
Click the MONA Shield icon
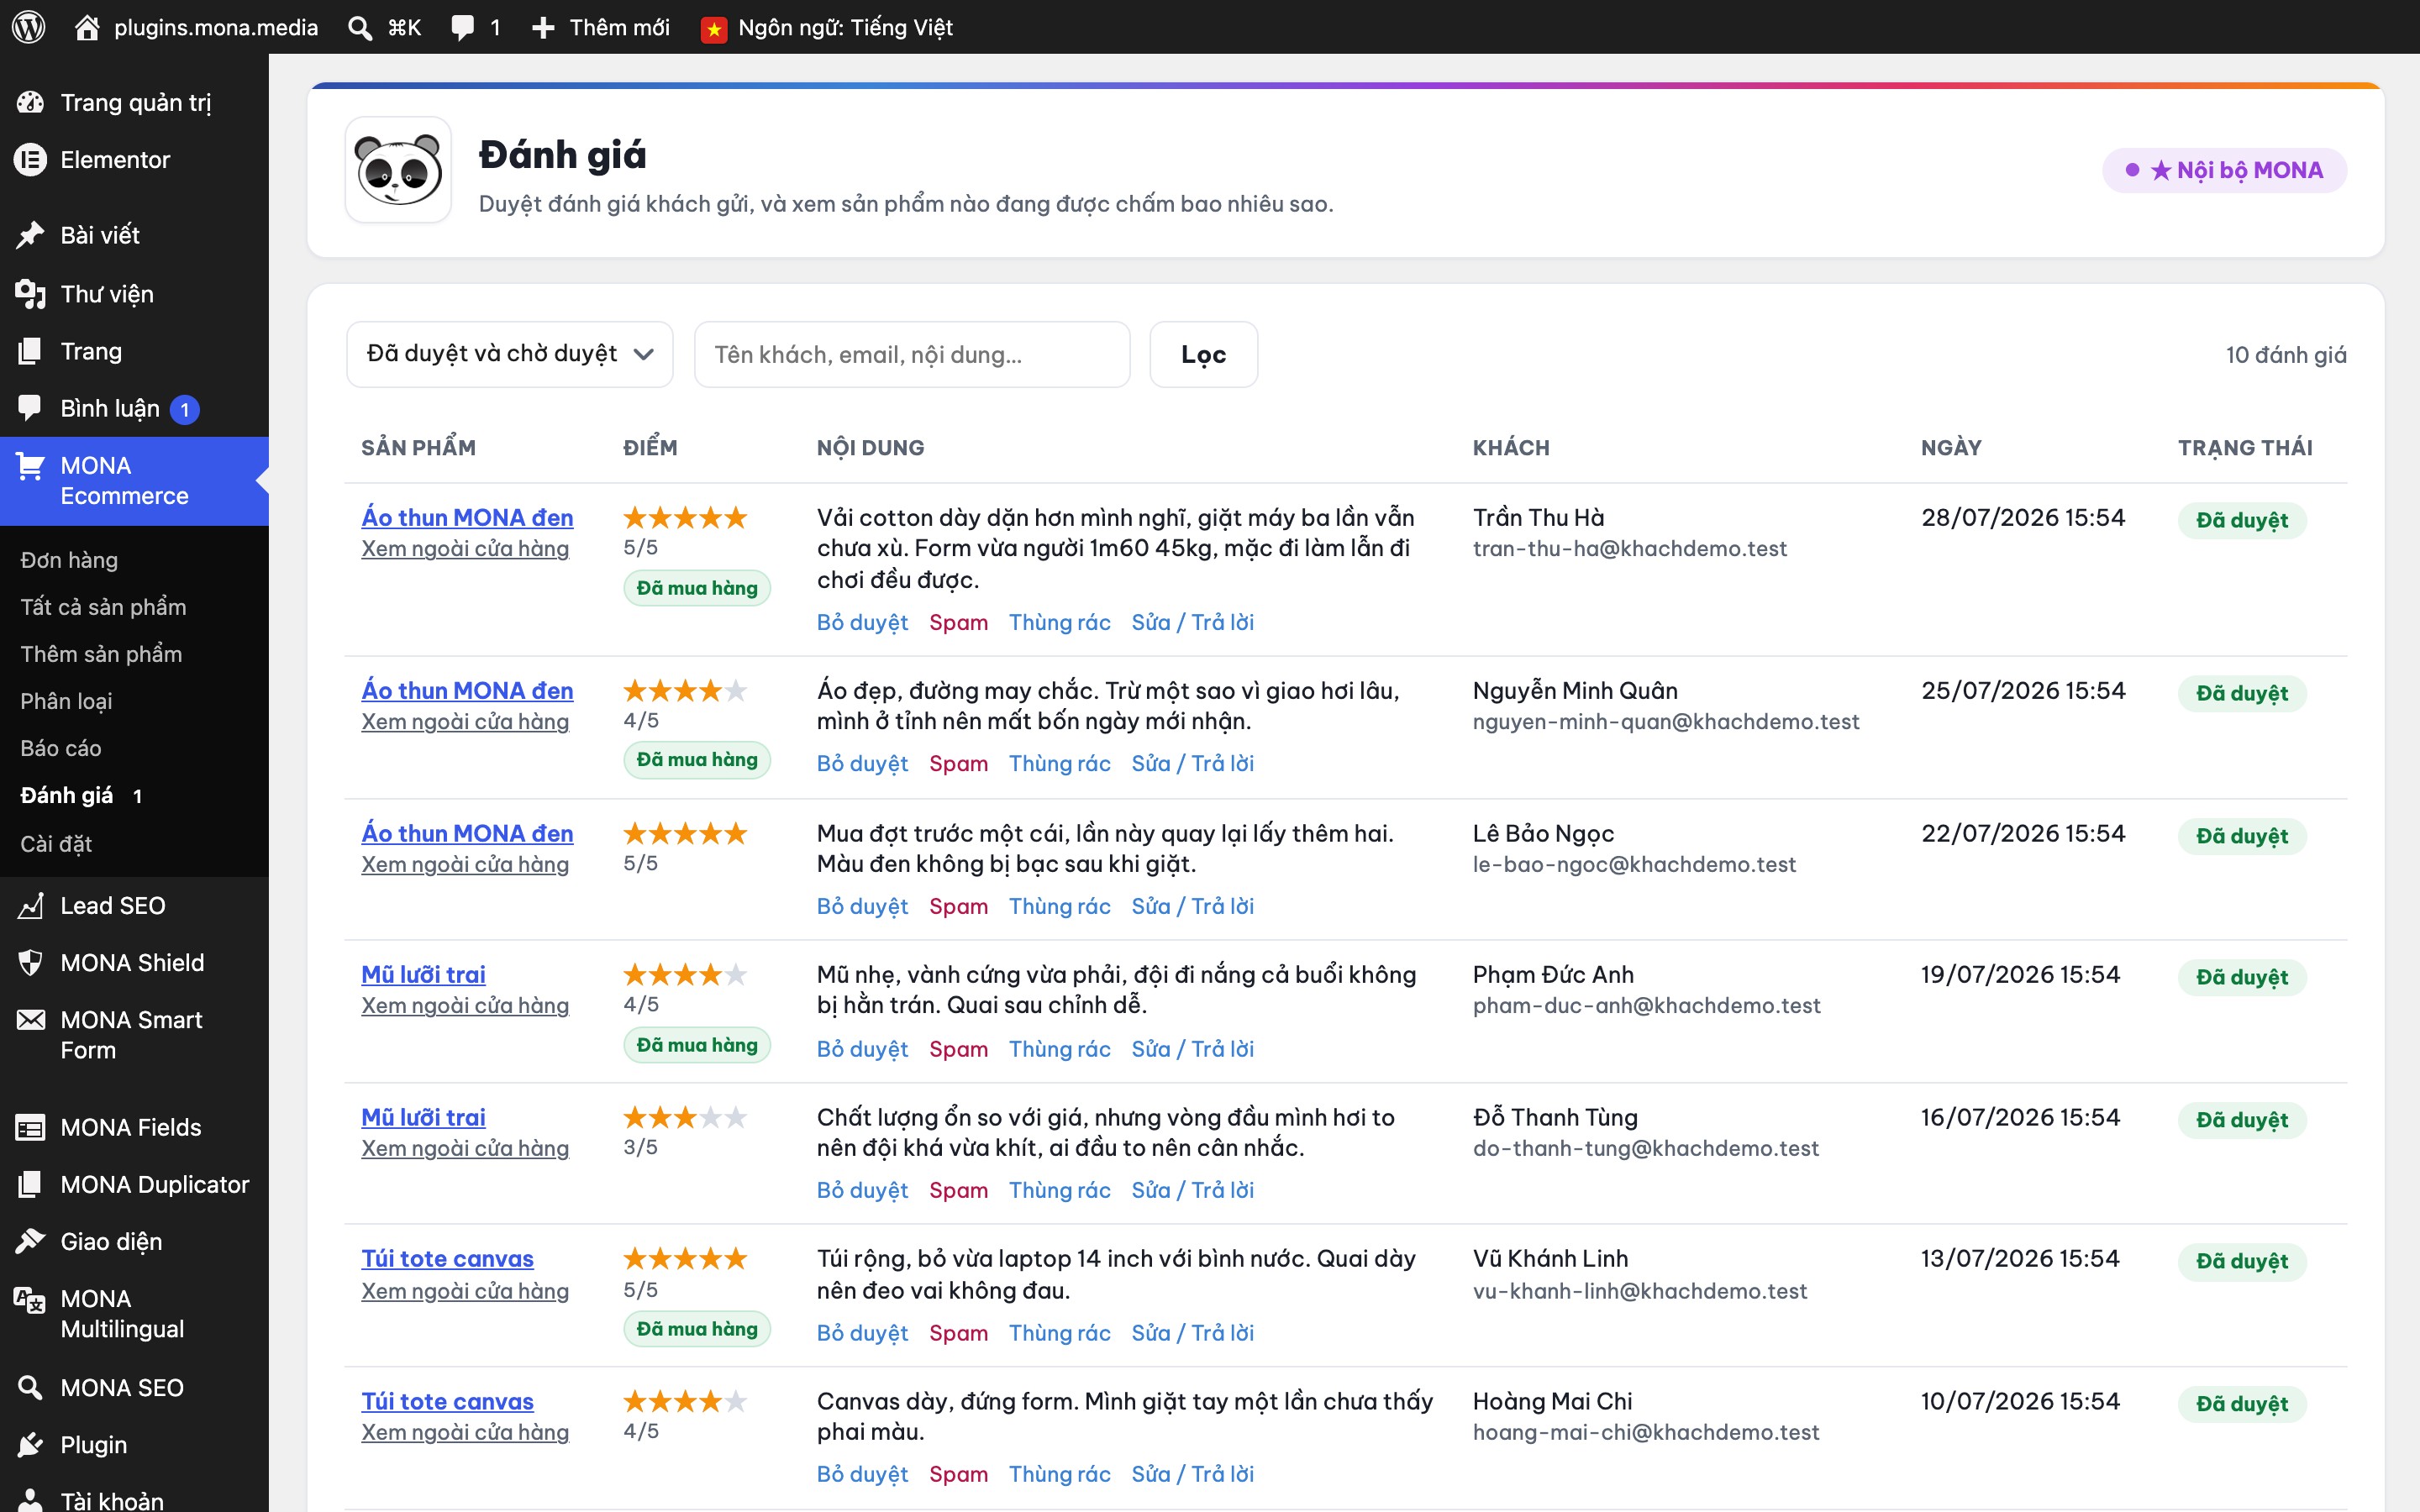coord(30,963)
